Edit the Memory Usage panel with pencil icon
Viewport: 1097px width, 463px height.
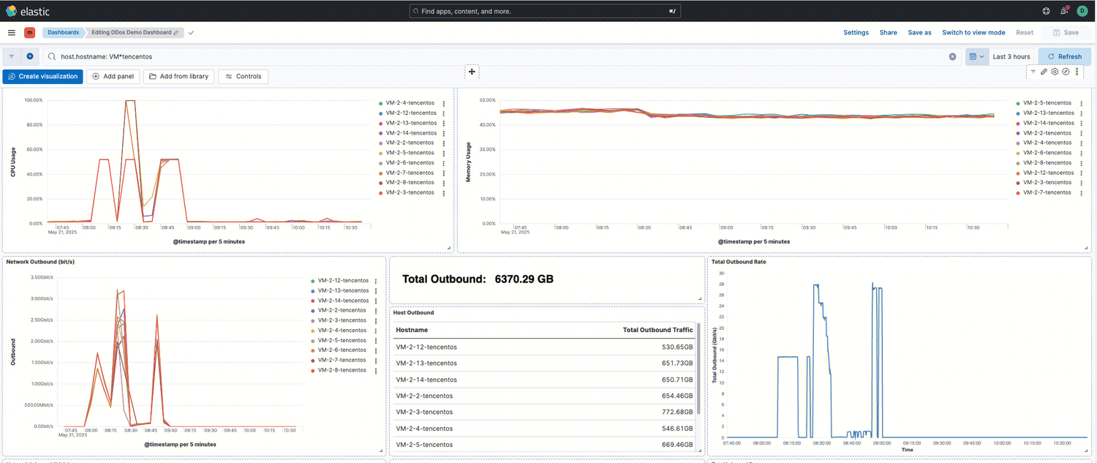(x=1044, y=72)
